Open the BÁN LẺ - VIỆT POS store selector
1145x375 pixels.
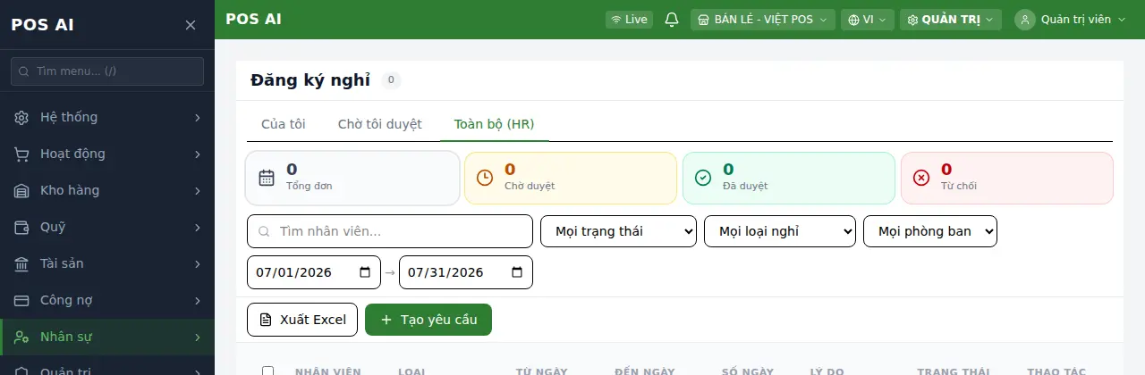tap(763, 20)
